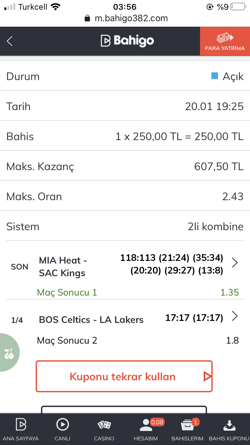Expand BOS Celtics - LA Lakers chevron

235,316
